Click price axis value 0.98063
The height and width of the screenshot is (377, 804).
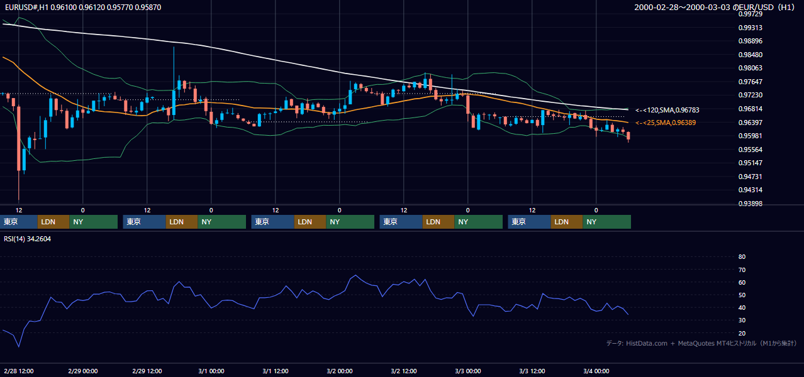751,68
